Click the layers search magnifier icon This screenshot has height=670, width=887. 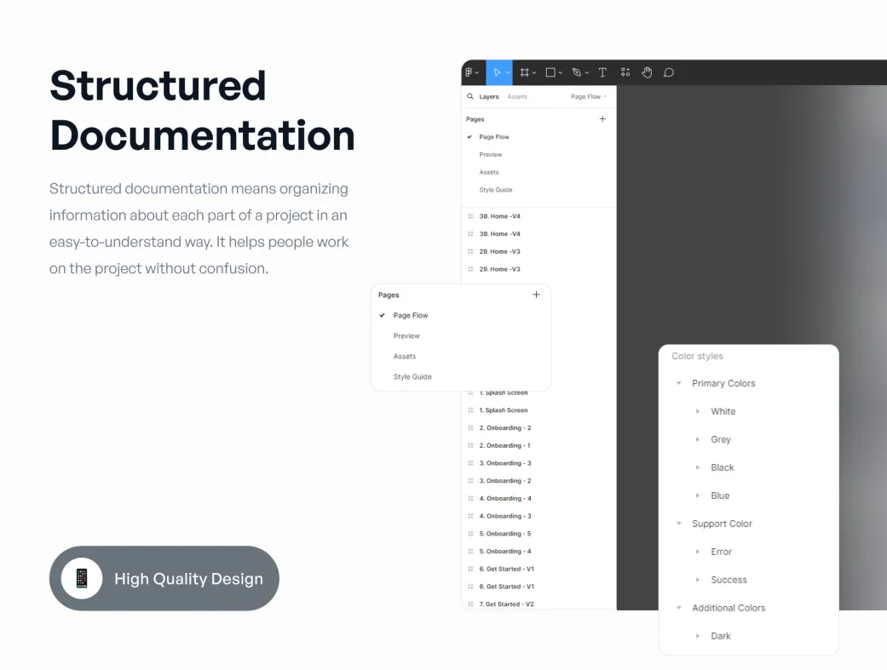470,97
